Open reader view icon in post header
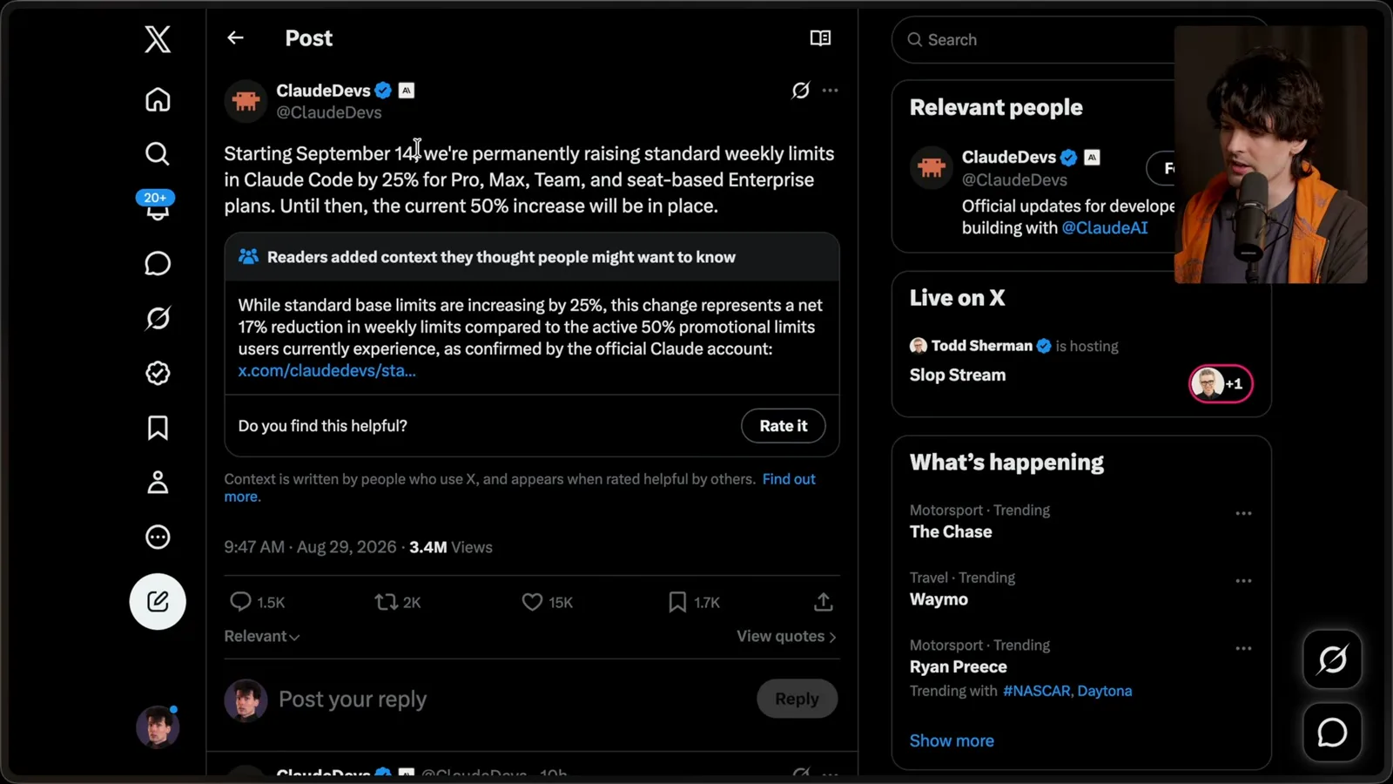 point(820,37)
